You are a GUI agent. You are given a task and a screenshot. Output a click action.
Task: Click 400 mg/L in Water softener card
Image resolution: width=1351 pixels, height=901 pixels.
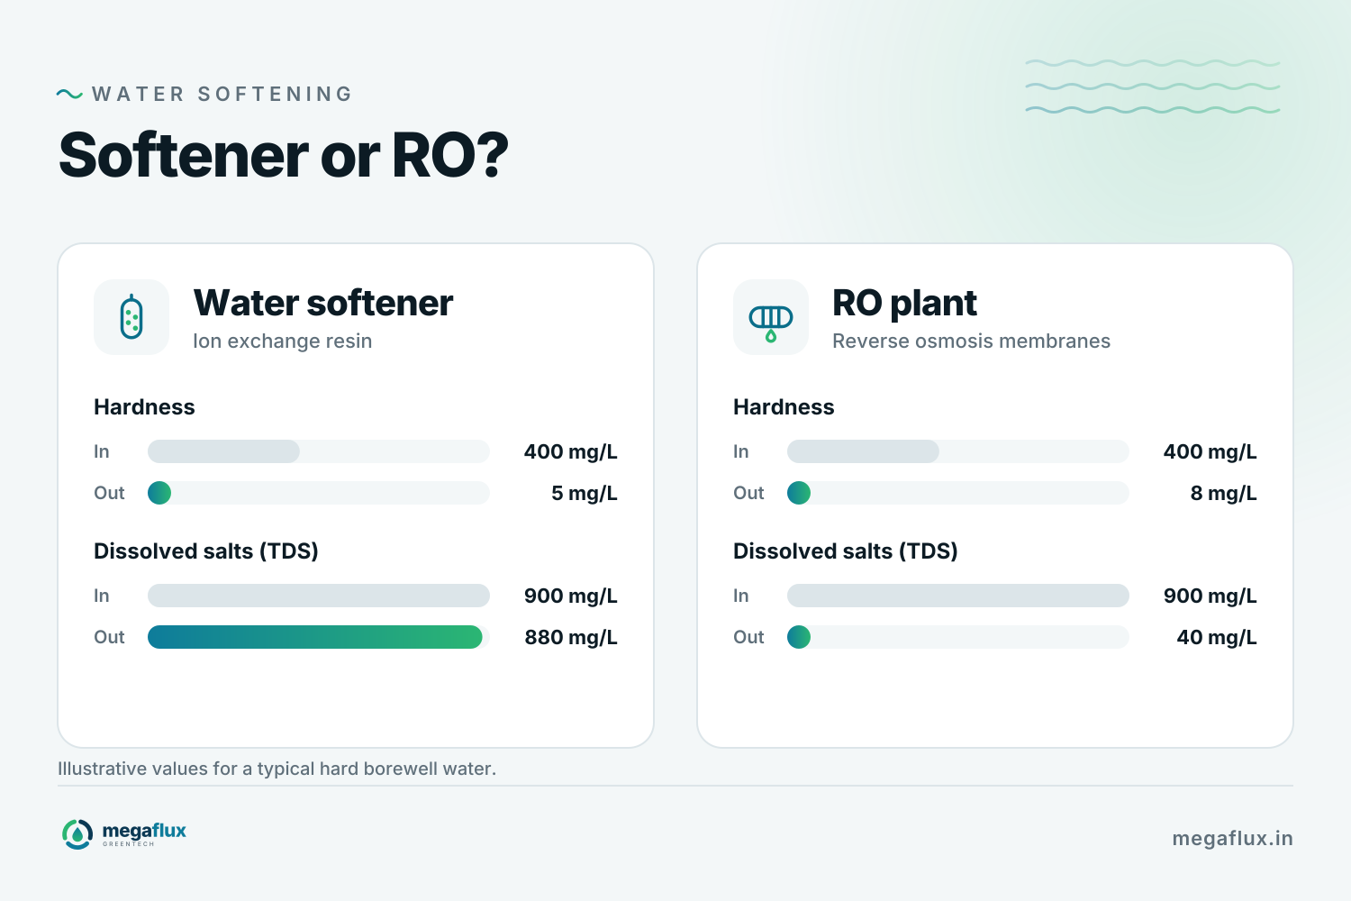click(x=571, y=451)
